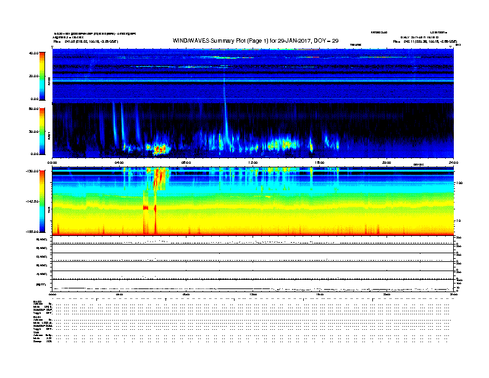Click the 04:00 tick label under RAD1 spectrogram
The width and height of the screenshot is (489, 378).
point(119,162)
